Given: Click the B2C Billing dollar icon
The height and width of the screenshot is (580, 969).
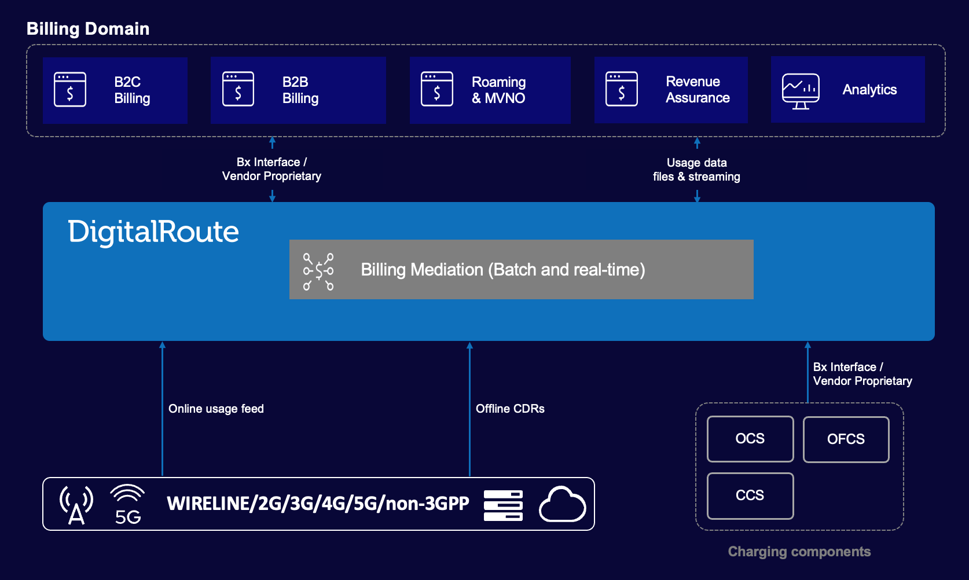Looking at the screenshot, I should [69, 90].
